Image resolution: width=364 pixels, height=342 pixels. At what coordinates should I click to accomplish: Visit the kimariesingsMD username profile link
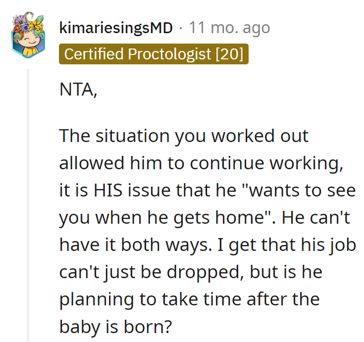(116, 28)
